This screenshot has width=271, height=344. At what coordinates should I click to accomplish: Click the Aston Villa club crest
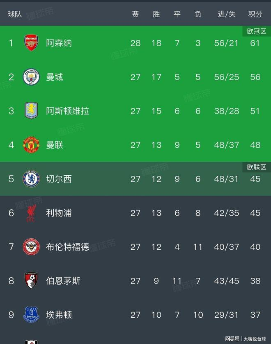31,111
